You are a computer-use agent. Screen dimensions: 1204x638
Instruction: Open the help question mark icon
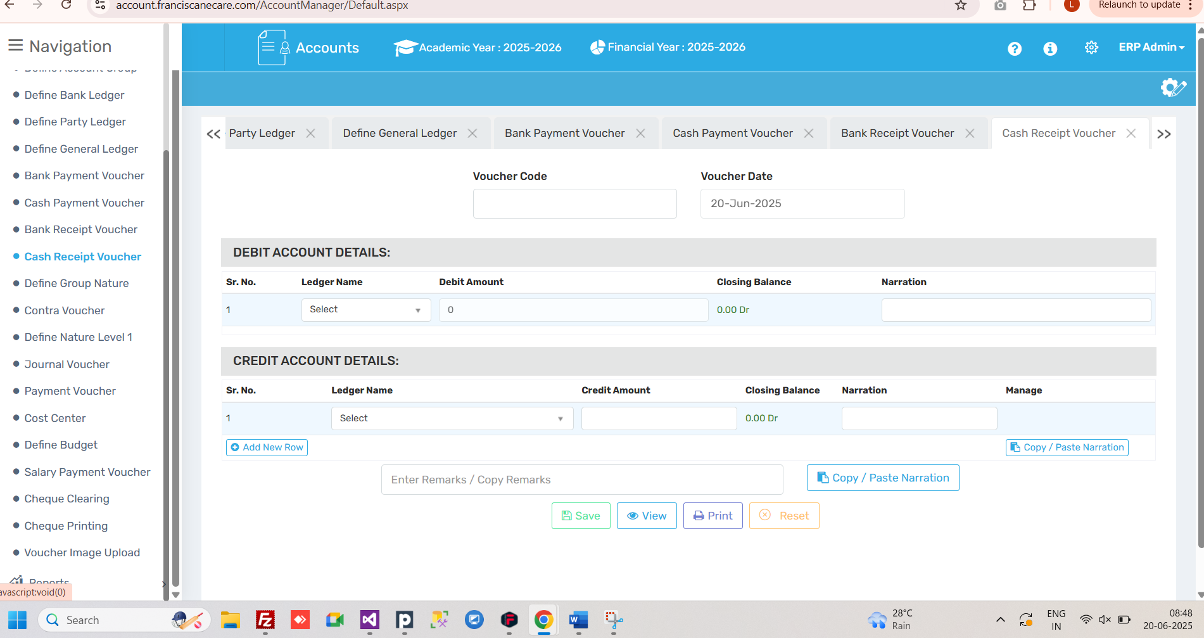[1015, 49]
